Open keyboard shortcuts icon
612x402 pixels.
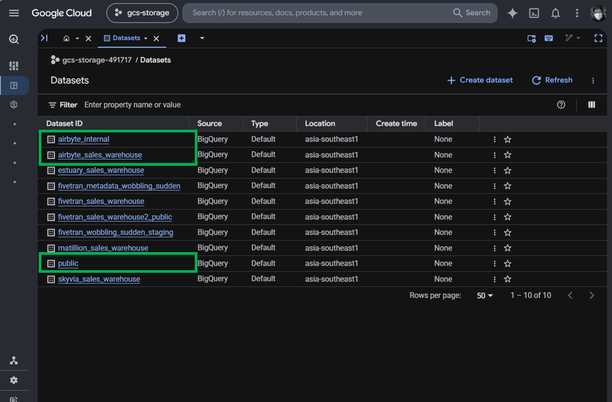tap(549, 38)
